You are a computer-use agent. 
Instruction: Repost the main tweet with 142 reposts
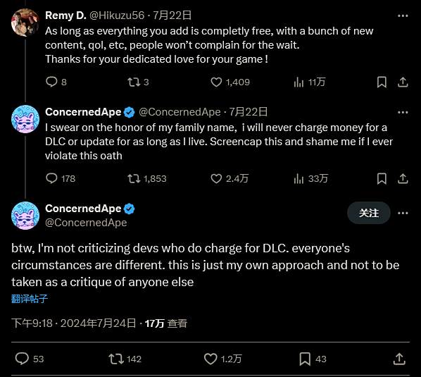(116, 359)
